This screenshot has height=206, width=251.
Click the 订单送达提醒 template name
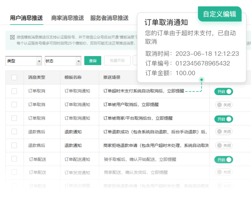pyautogui.click(x=77, y=186)
